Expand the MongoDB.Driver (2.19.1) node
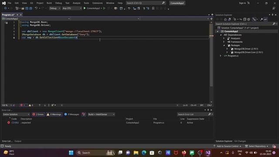The height and width of the screenshot is (157, 279). 227,49
